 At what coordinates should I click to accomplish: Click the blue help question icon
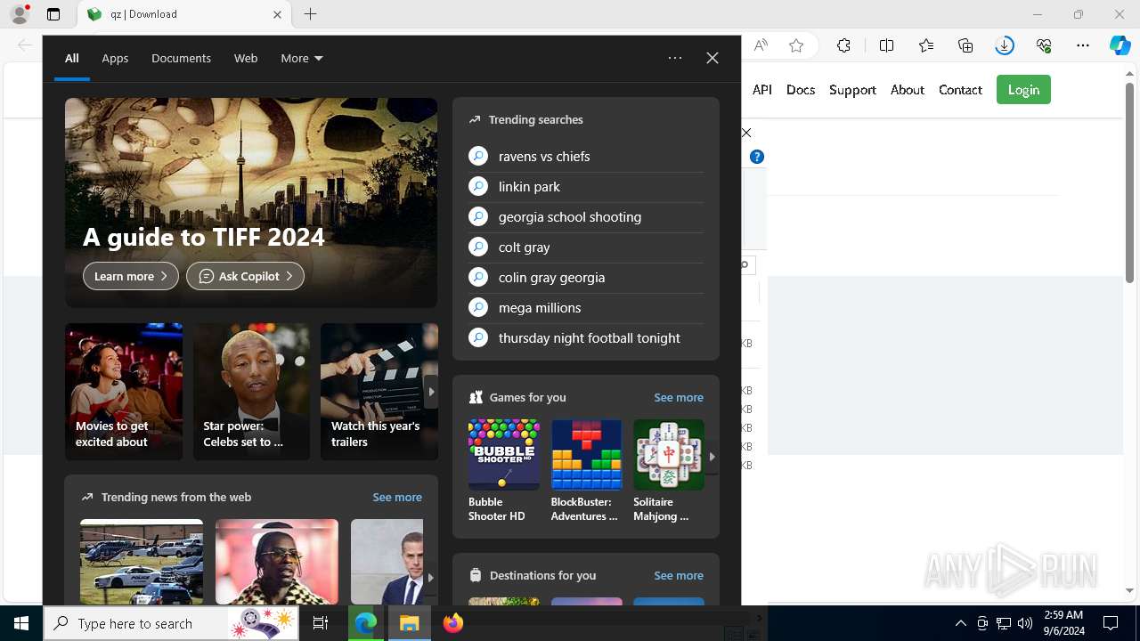(757, 157)
